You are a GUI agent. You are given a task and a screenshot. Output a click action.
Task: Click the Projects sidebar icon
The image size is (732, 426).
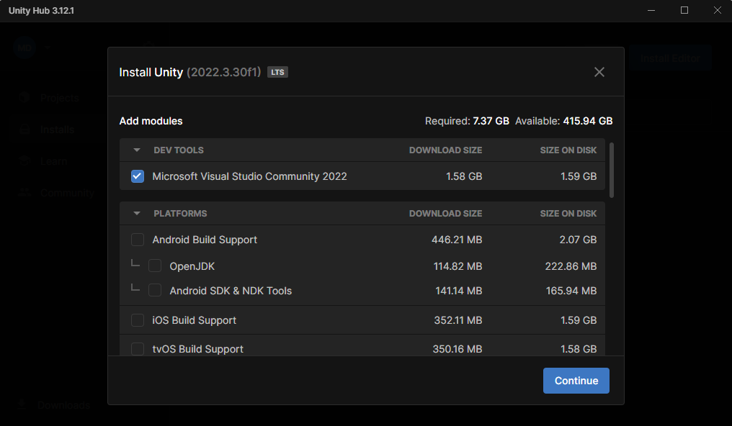24,98
